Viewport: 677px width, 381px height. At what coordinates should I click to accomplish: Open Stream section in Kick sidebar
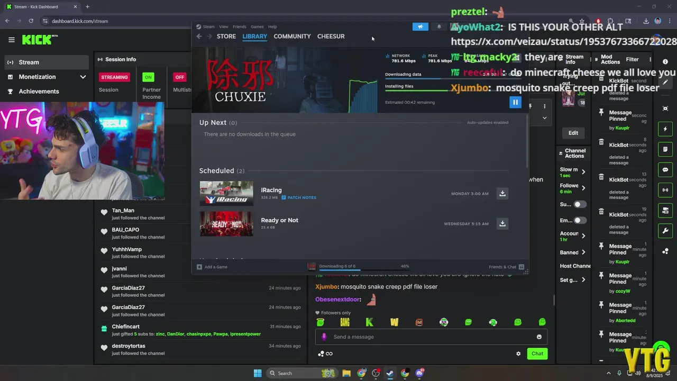point(47,62)
